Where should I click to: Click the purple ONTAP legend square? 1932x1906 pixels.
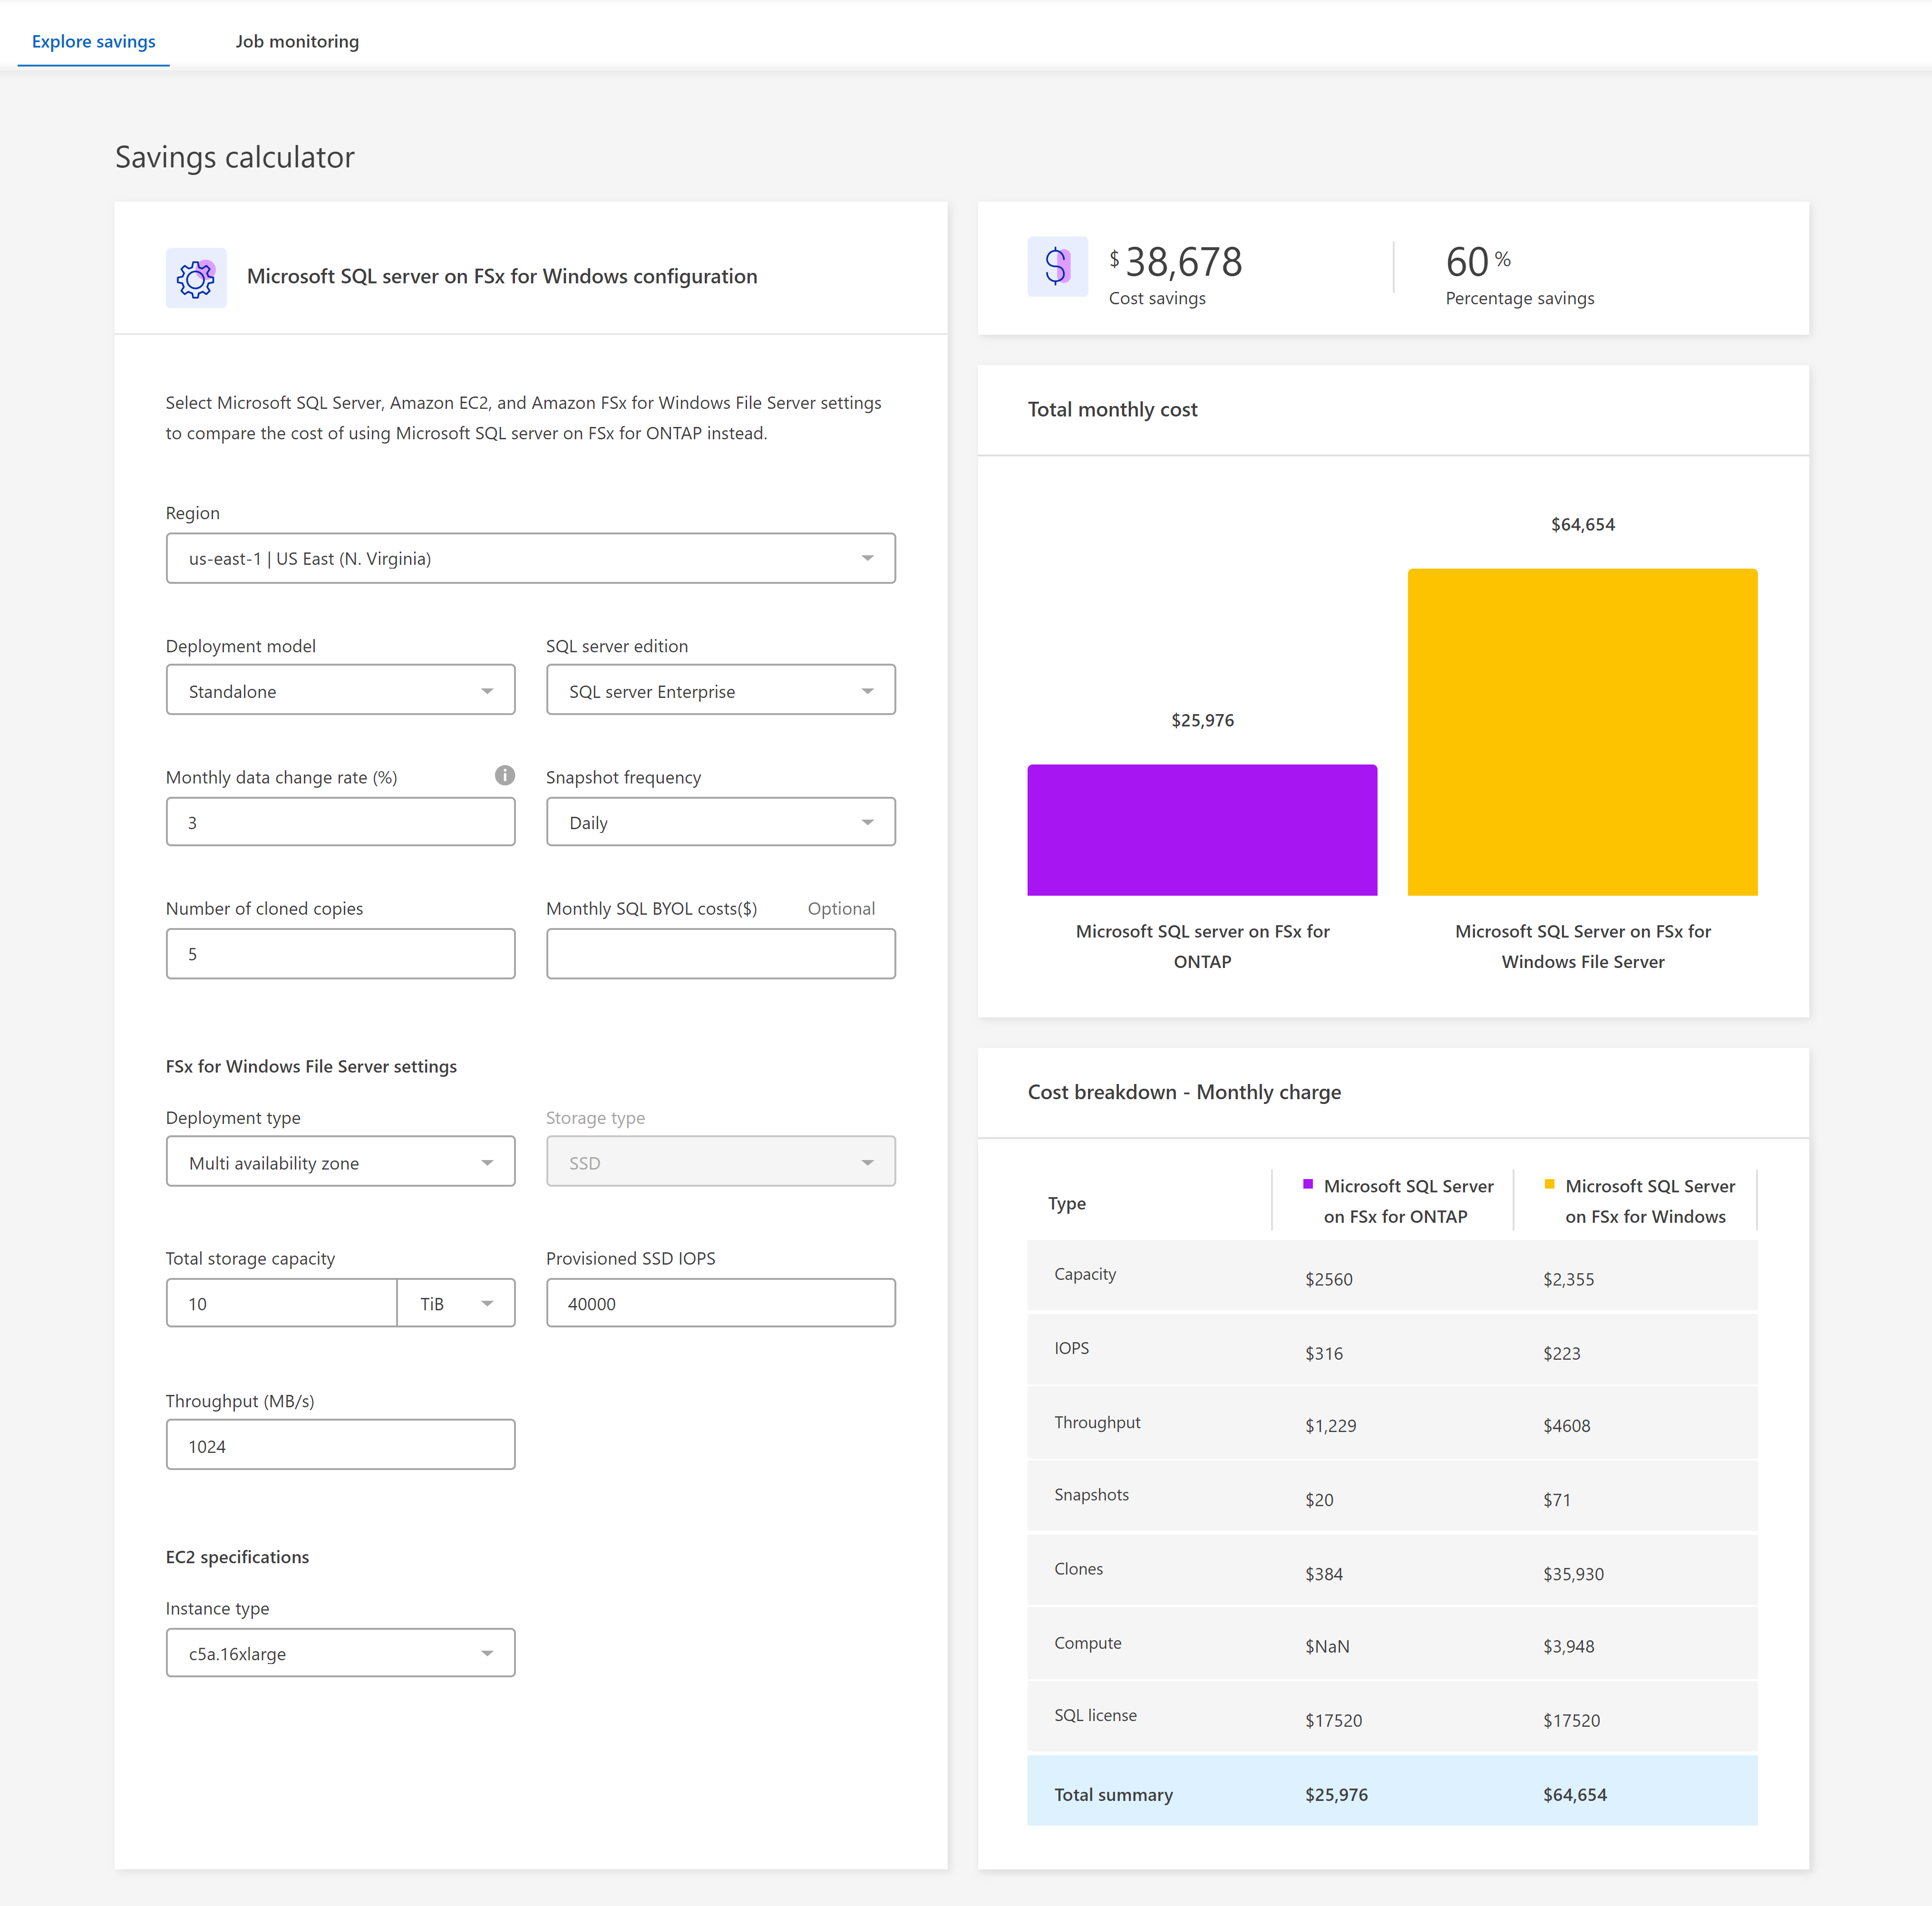(x=1308, y=1184)
